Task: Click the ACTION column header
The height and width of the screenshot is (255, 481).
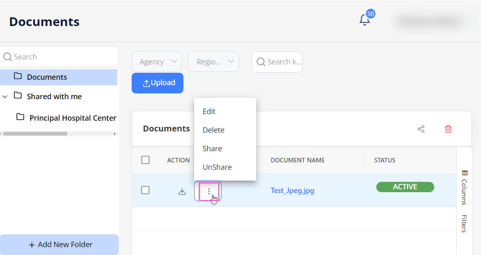Action: pos(178,160)
